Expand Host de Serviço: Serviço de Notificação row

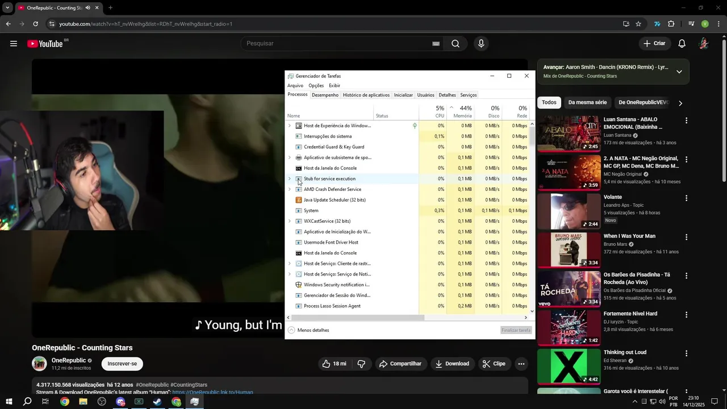point(289,274)
